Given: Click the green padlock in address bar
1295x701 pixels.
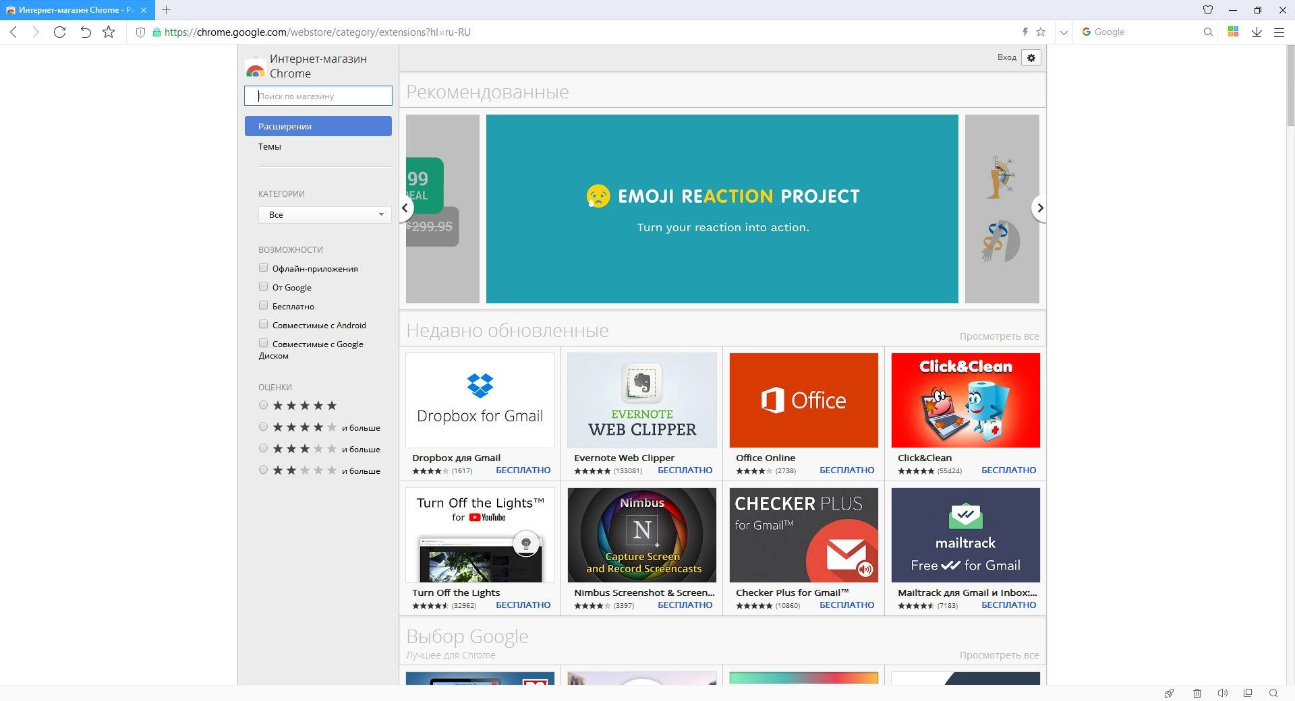Looking at the screenshot, I should point(156,32).
